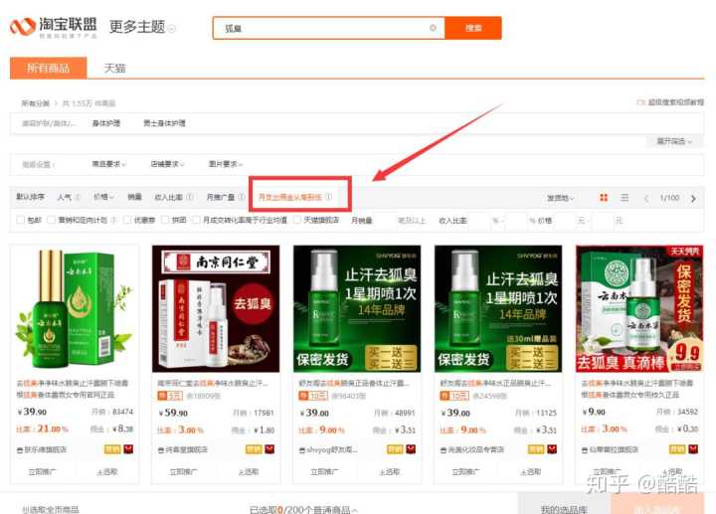Click info icon after 营销和定向计划 filter

click(x=113, y=220)
